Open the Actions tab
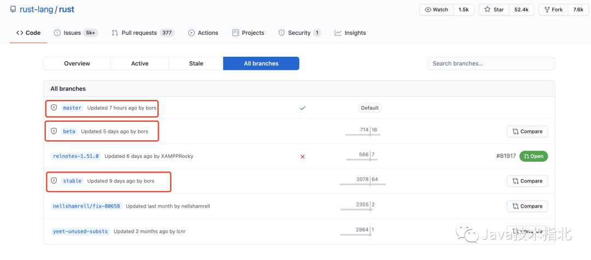 203,33
